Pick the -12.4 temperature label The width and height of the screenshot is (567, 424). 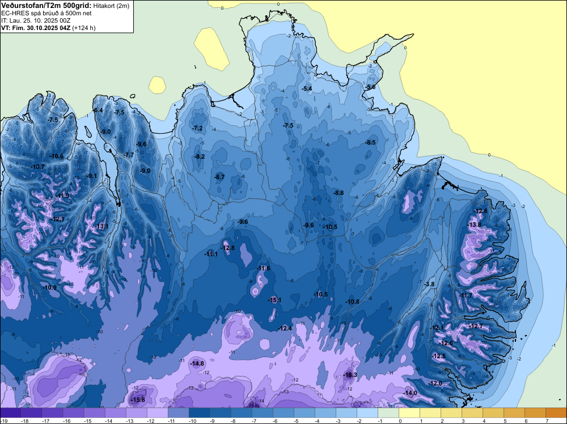pos(285,328)
